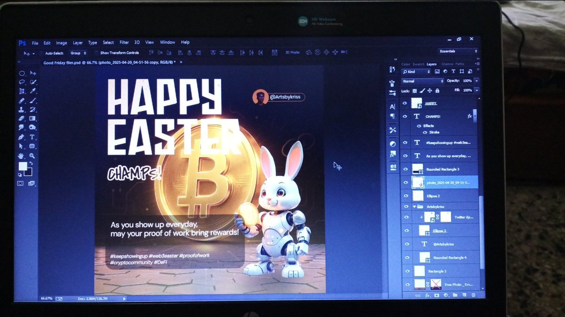
Task: Open the Character panel icon
Action: coord(392,107)
